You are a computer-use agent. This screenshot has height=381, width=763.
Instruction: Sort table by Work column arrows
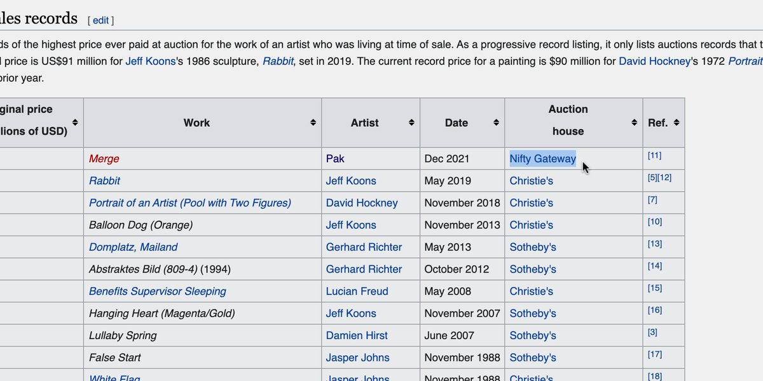[313, 122]
